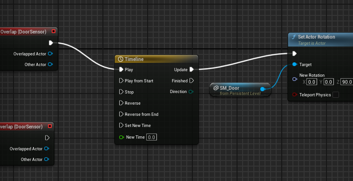
Task: Select upper Overlap (DoorSensor) event title
Action: point(23,32)
